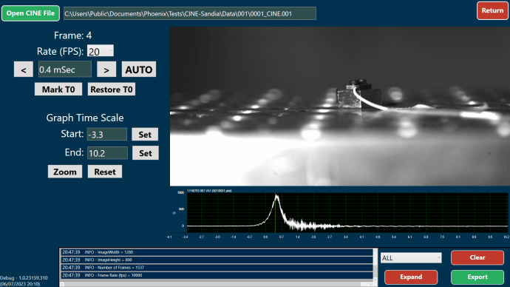Image resolution: width=510 pixels, height=287 pixels.
Task: Advance to next frame with >
Action: click(106, 70)
